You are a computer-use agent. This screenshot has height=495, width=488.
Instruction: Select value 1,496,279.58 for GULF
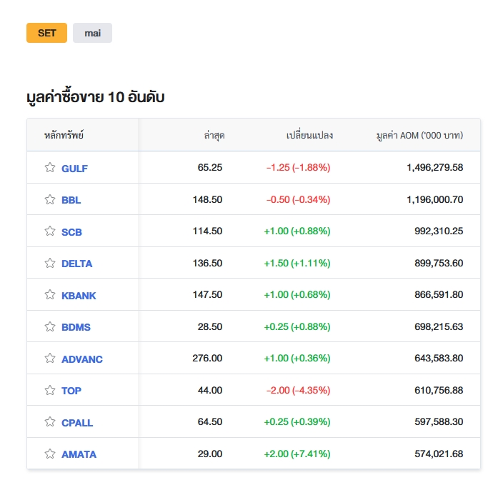pyautogui.click(x=435, y=167)
